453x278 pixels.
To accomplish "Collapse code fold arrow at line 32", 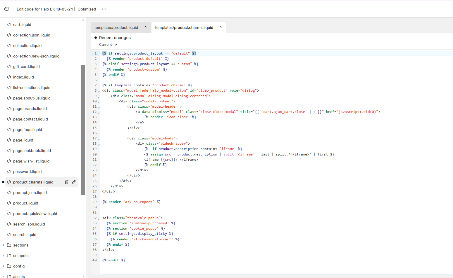I will click(99, 219).
